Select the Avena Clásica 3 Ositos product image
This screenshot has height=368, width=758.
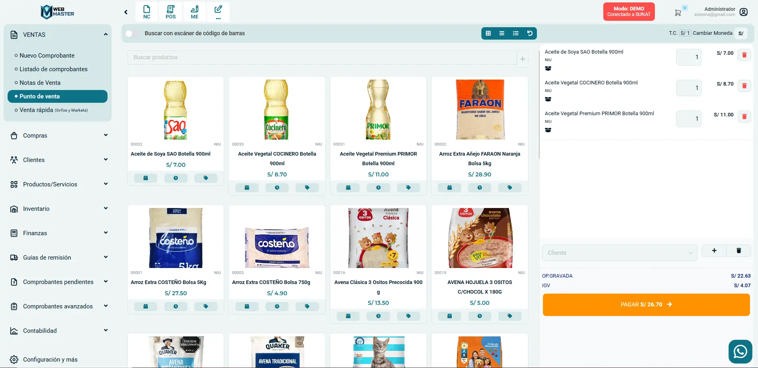tap(378, 238)
